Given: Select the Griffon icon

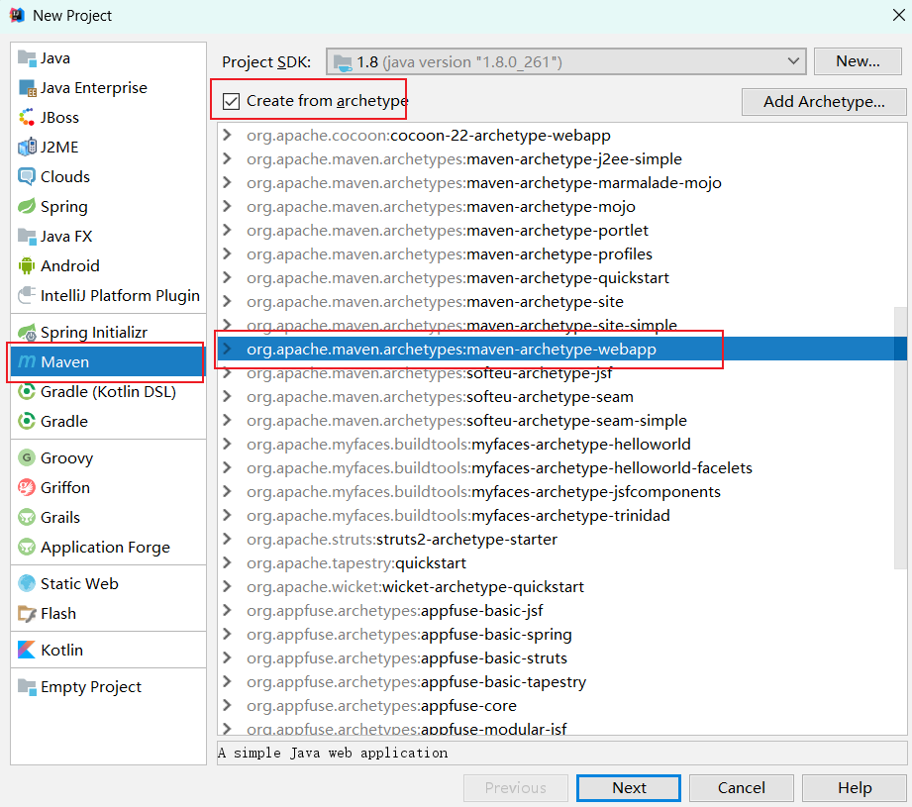Looking at the screenshot, I should [x=27, y=487].
